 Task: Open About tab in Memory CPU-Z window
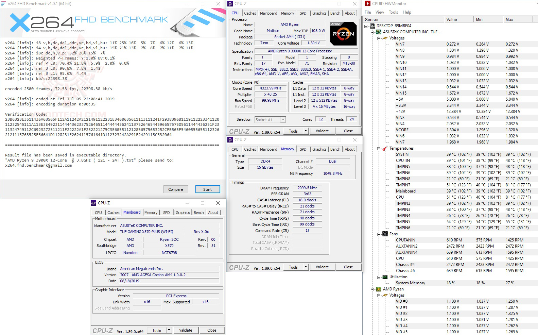pyautogui.click(x=350, y=149)
